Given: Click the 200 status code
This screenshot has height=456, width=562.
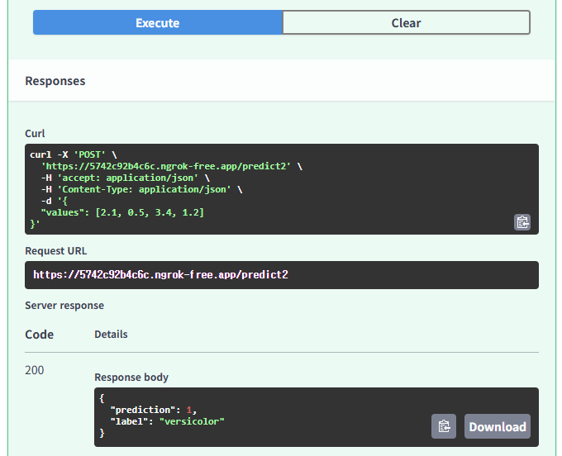Looking at the screenshot, I should point(35,370).
